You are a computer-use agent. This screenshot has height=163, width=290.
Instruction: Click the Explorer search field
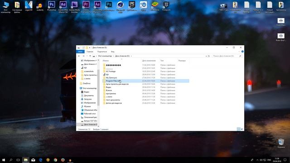tap(227, 56)
